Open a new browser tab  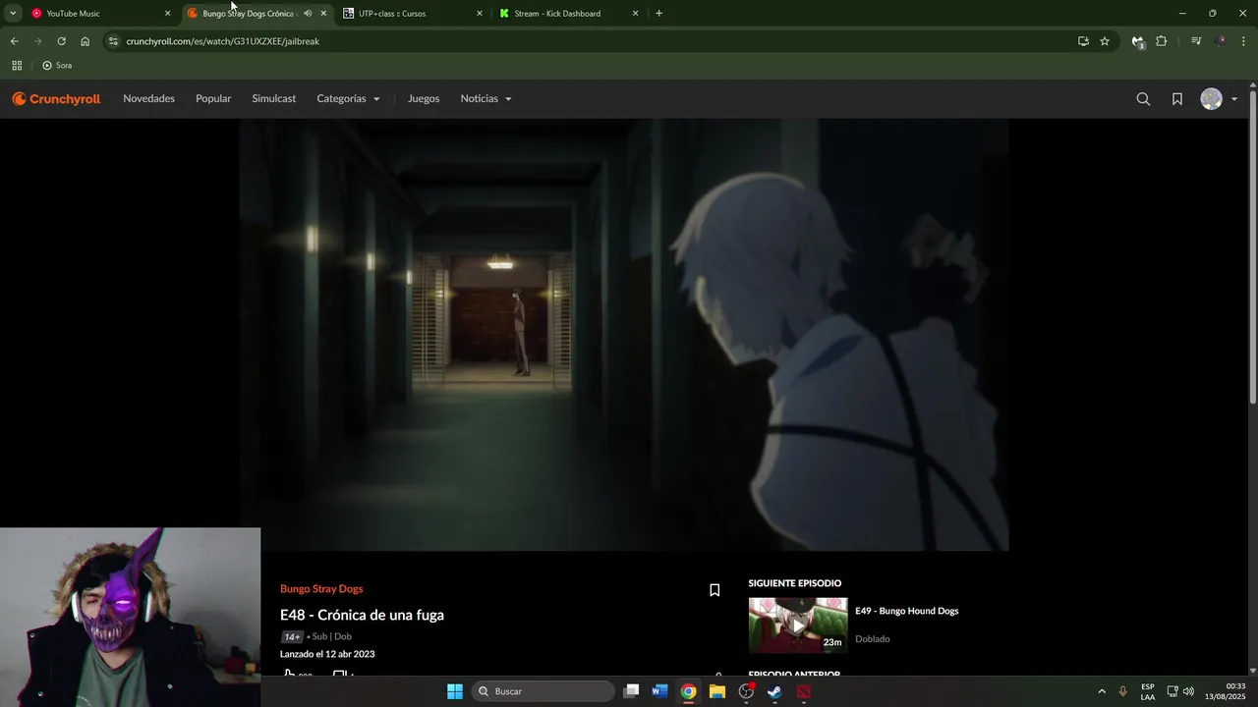click(x=658, y=14)
